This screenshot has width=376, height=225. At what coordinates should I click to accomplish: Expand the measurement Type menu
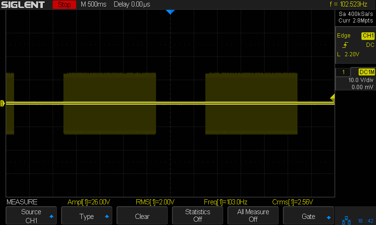[x=86, y=216]
